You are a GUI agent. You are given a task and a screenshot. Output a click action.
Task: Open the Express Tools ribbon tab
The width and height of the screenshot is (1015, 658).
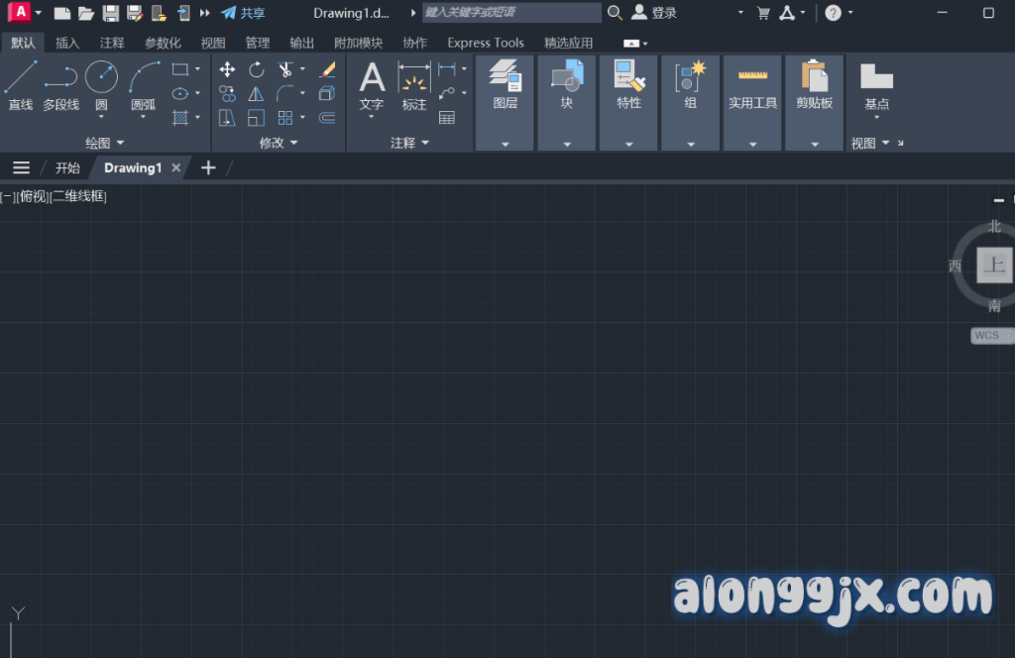click(x=485, y=43)
